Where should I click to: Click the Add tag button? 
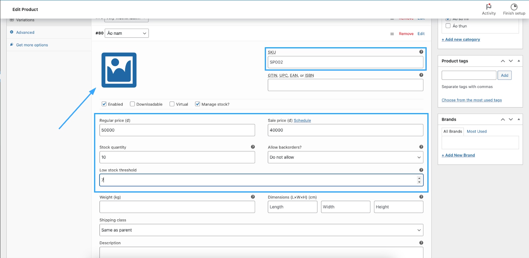click(x=504, y=75)
